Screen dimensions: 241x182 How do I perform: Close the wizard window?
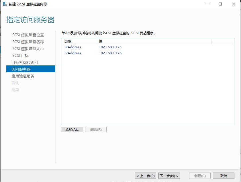tap(234, 4)
